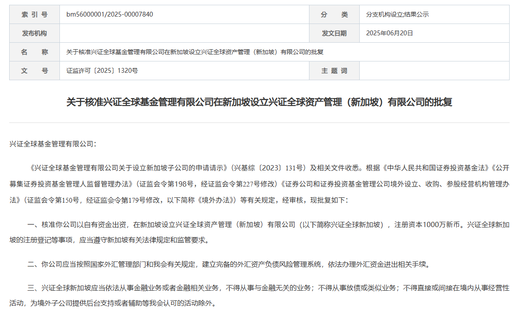
Task: Click the 分类 label cell
Action: coord(334,14)
